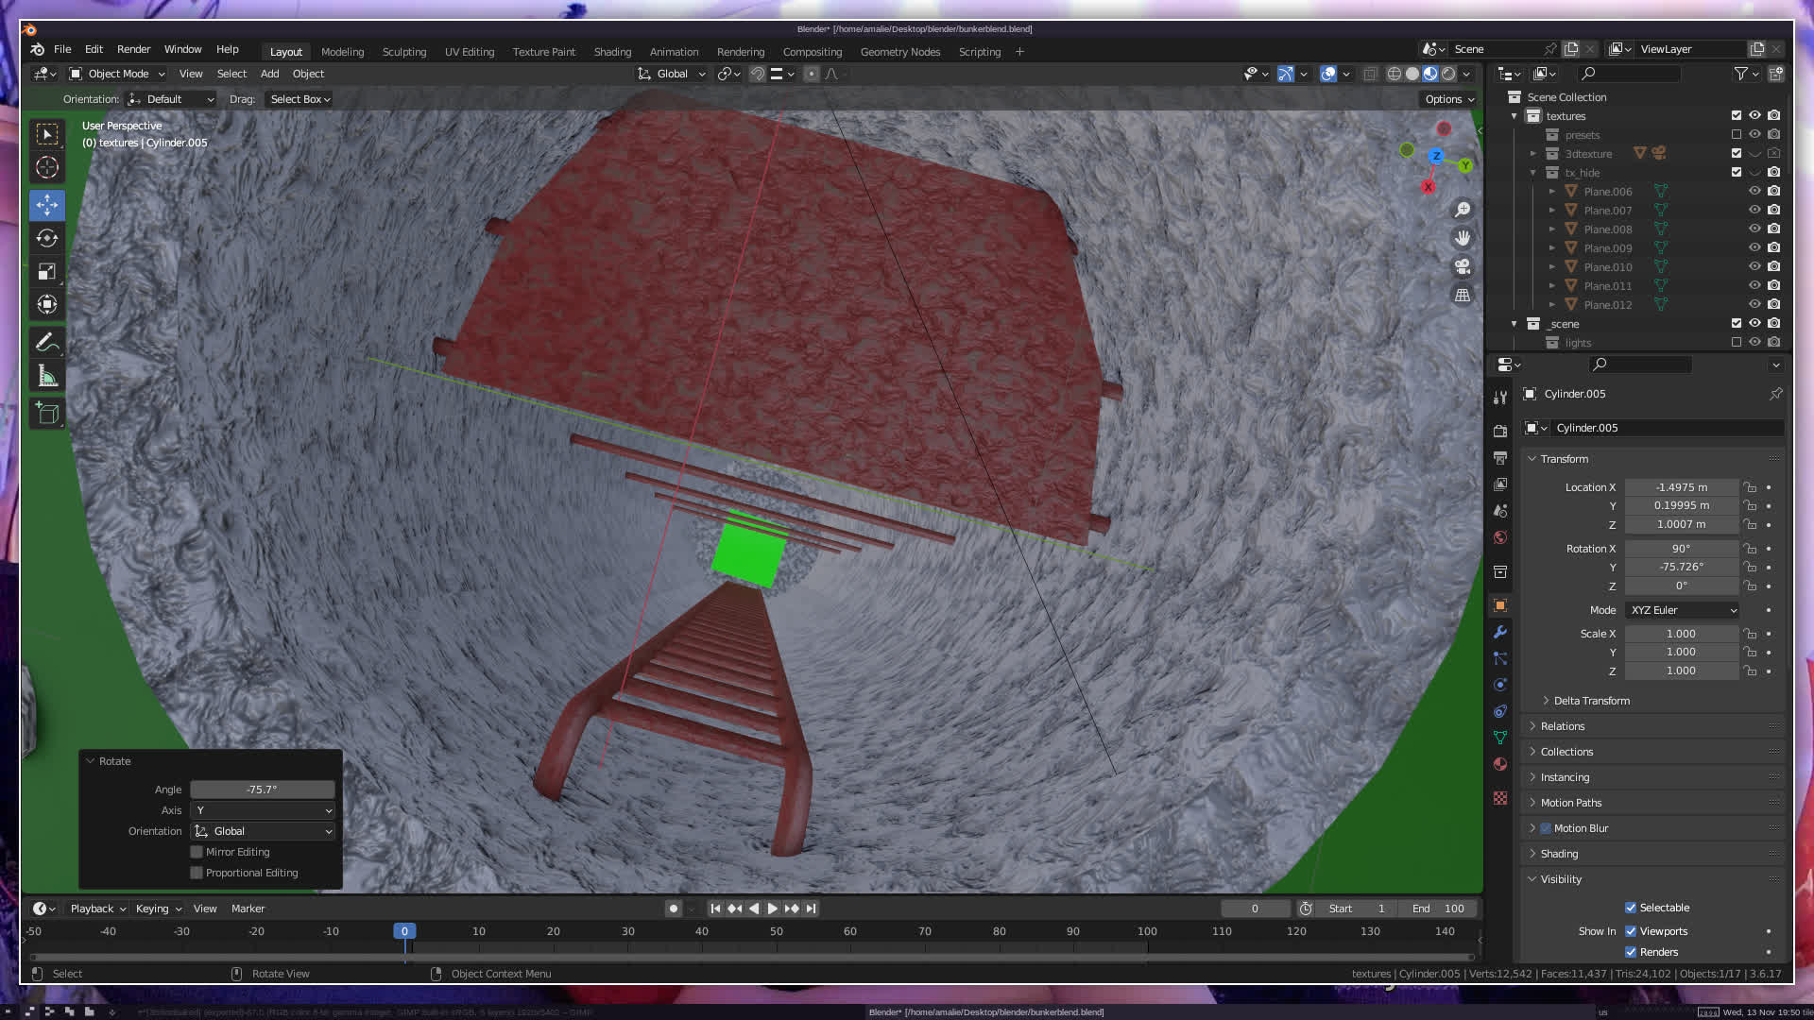Activate the Measure tool
1814x1020 pixels.
point(46,377)
